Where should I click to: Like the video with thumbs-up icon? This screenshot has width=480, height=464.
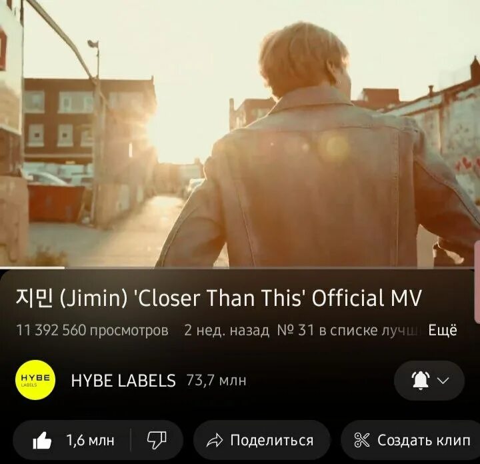pos(42,440)
